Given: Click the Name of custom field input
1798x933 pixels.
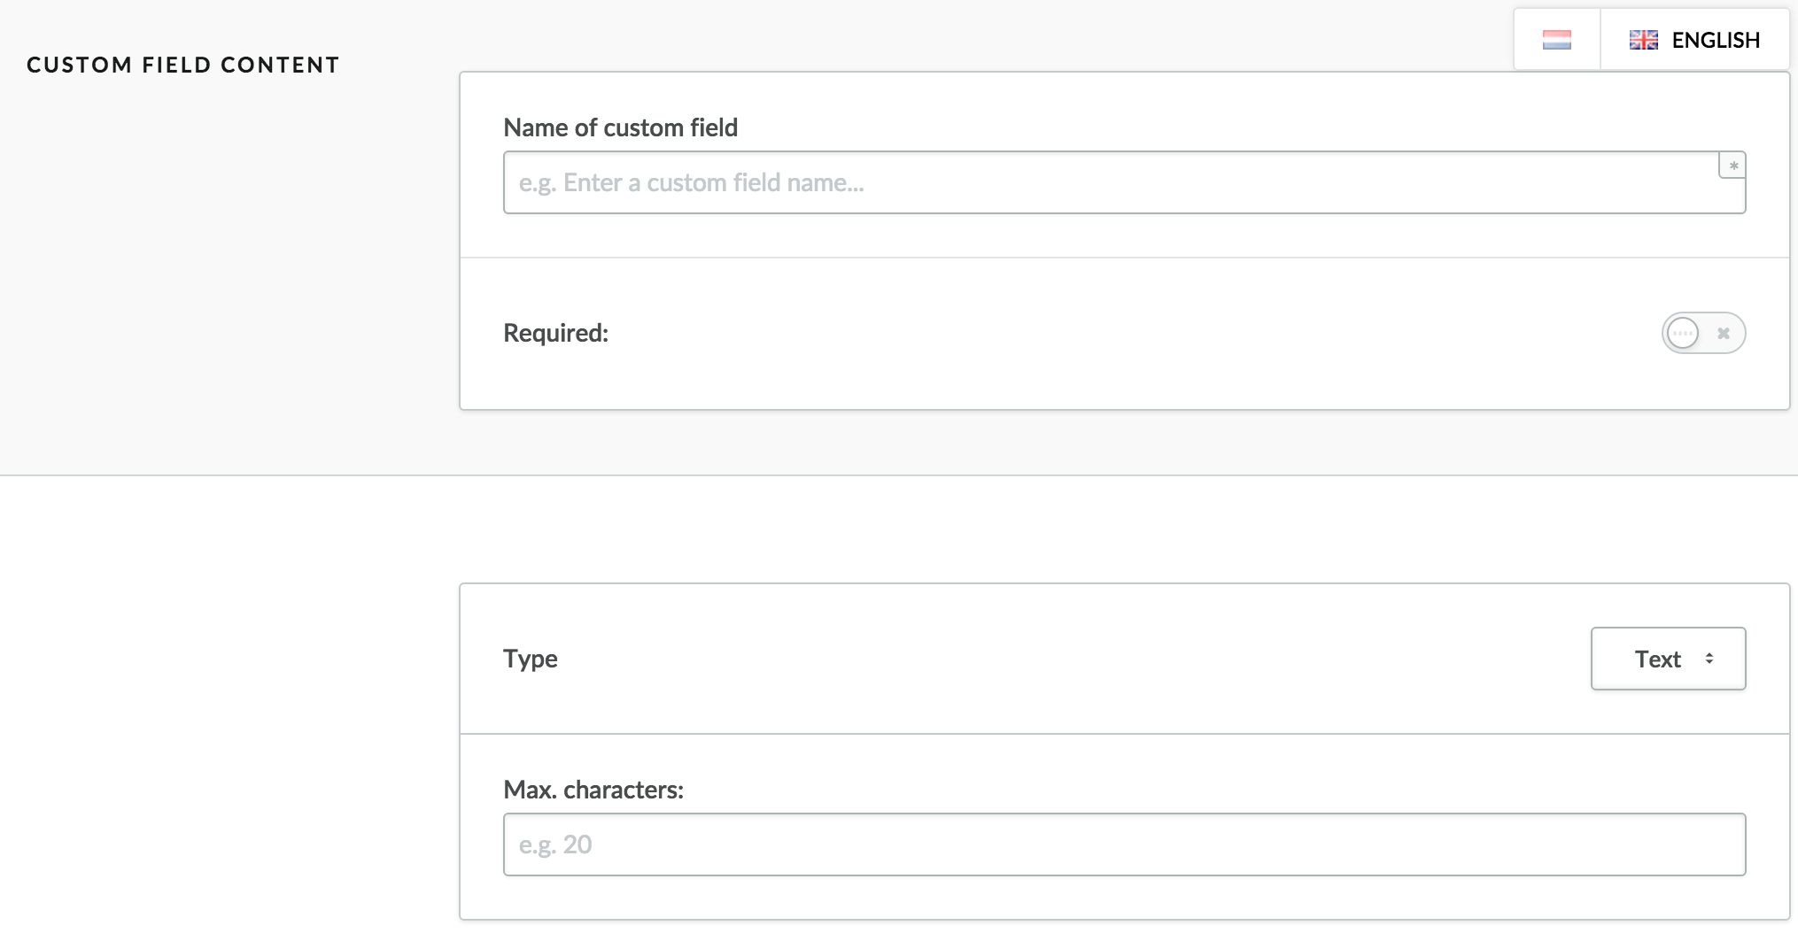Looking at the screenshot, I should click(x=1124, y=182).
